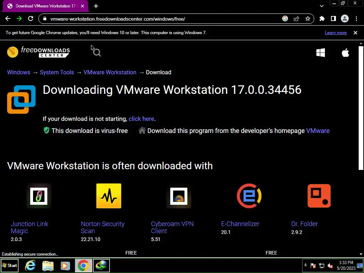Image resolution: width=364 pixels, height=273 pixels.
Task: Visit the VMware developer homepage link
Action: click(x=318, y=131)
